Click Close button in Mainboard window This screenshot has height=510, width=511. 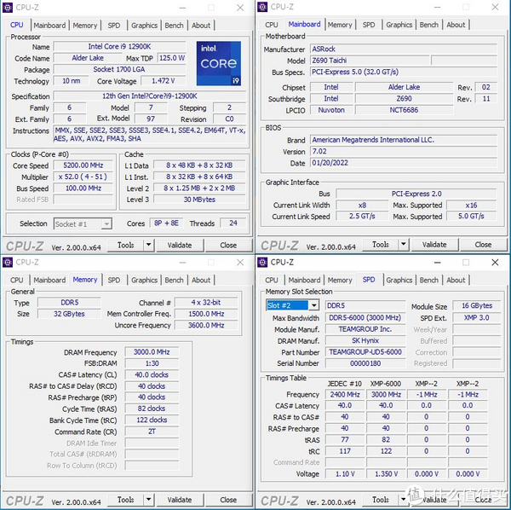pyautogui.click(x=483, y=245)
